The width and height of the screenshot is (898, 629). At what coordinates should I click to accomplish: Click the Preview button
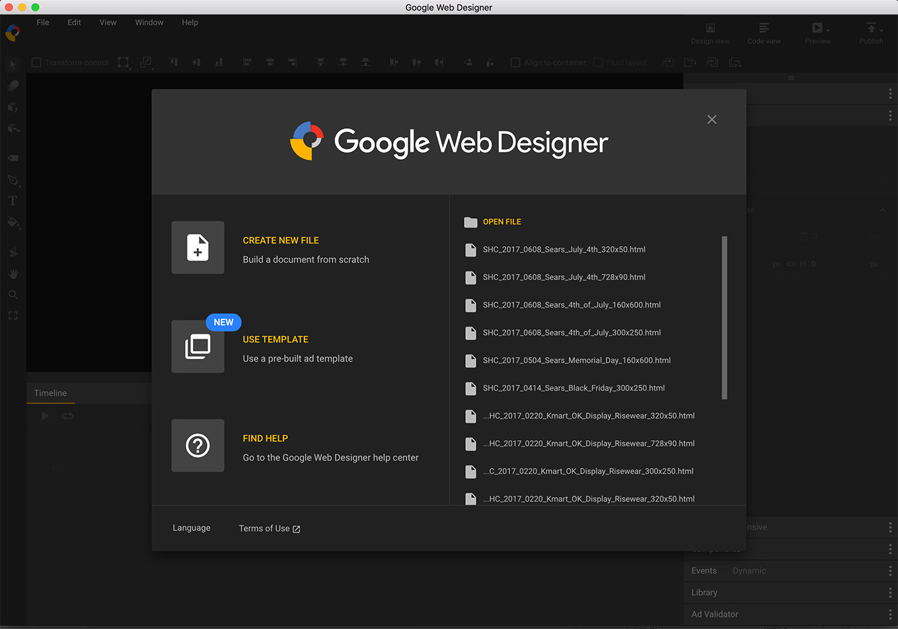coord(817,33)
